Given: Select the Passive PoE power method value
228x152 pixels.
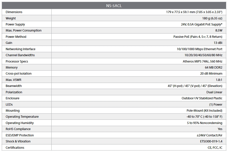Looking at the screenshot, I should (198, 37).
